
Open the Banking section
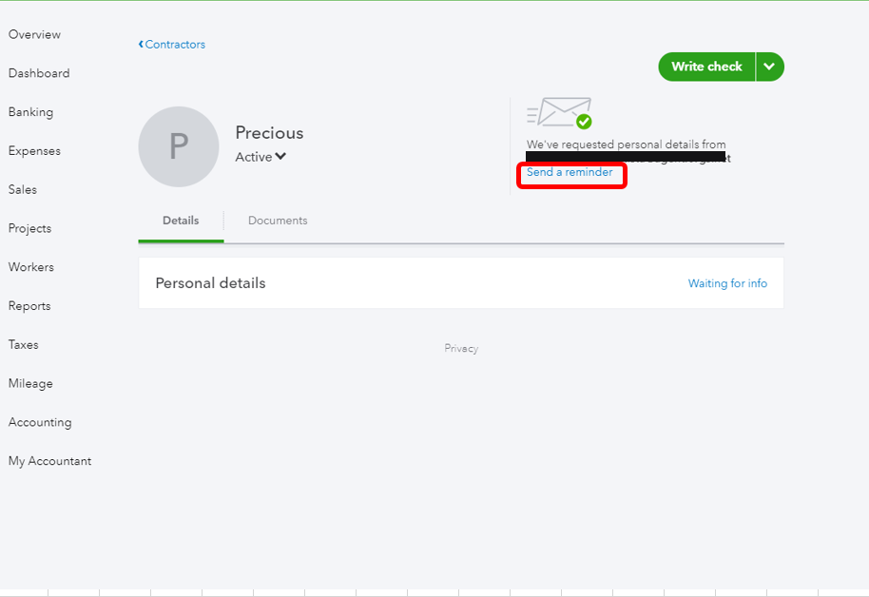tap(30, 112)
